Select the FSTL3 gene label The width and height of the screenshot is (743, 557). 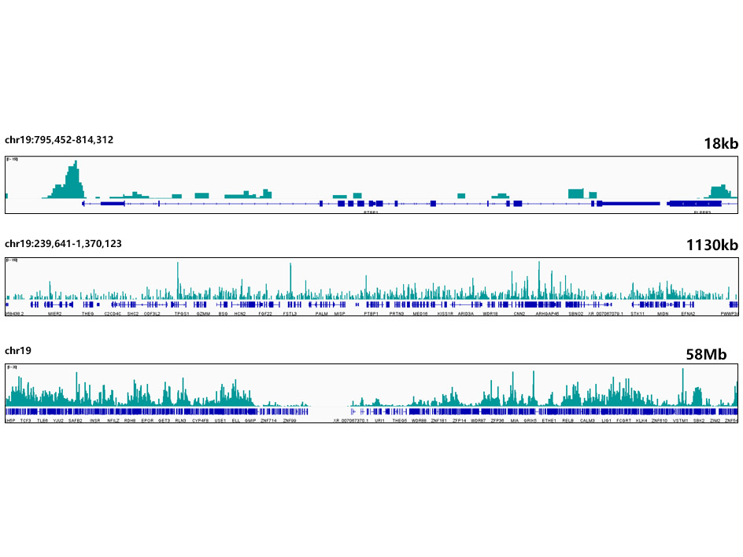pyautogui.click(x=290, y=313)
